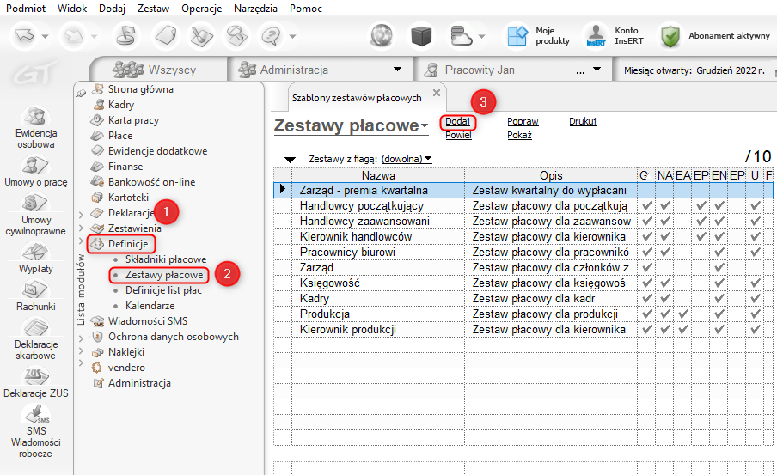Screen dimensions: 777x475
Task: Select Wszyscy employees tab
Action: (x=157, y=70)
